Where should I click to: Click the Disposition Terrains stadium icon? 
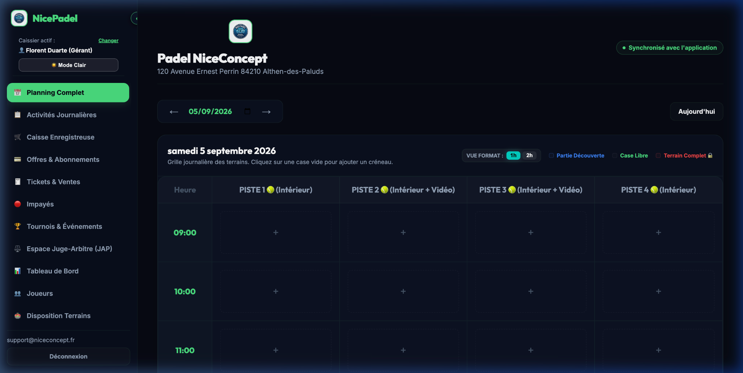pyautogui.click(x=17, y=316)
